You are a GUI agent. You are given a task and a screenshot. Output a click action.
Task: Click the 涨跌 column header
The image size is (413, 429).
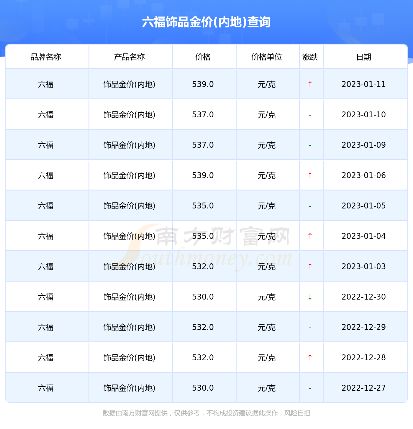(310, 57)
